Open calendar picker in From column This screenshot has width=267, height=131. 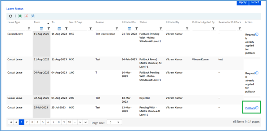(x=42, y=28)
